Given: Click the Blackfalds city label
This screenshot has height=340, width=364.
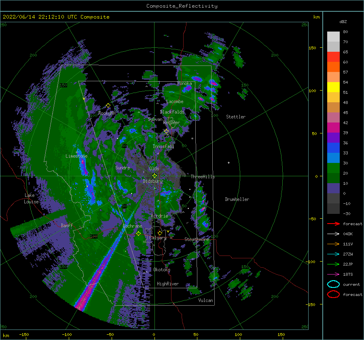Looking at the screenshot, I should [x=172, y=112].
